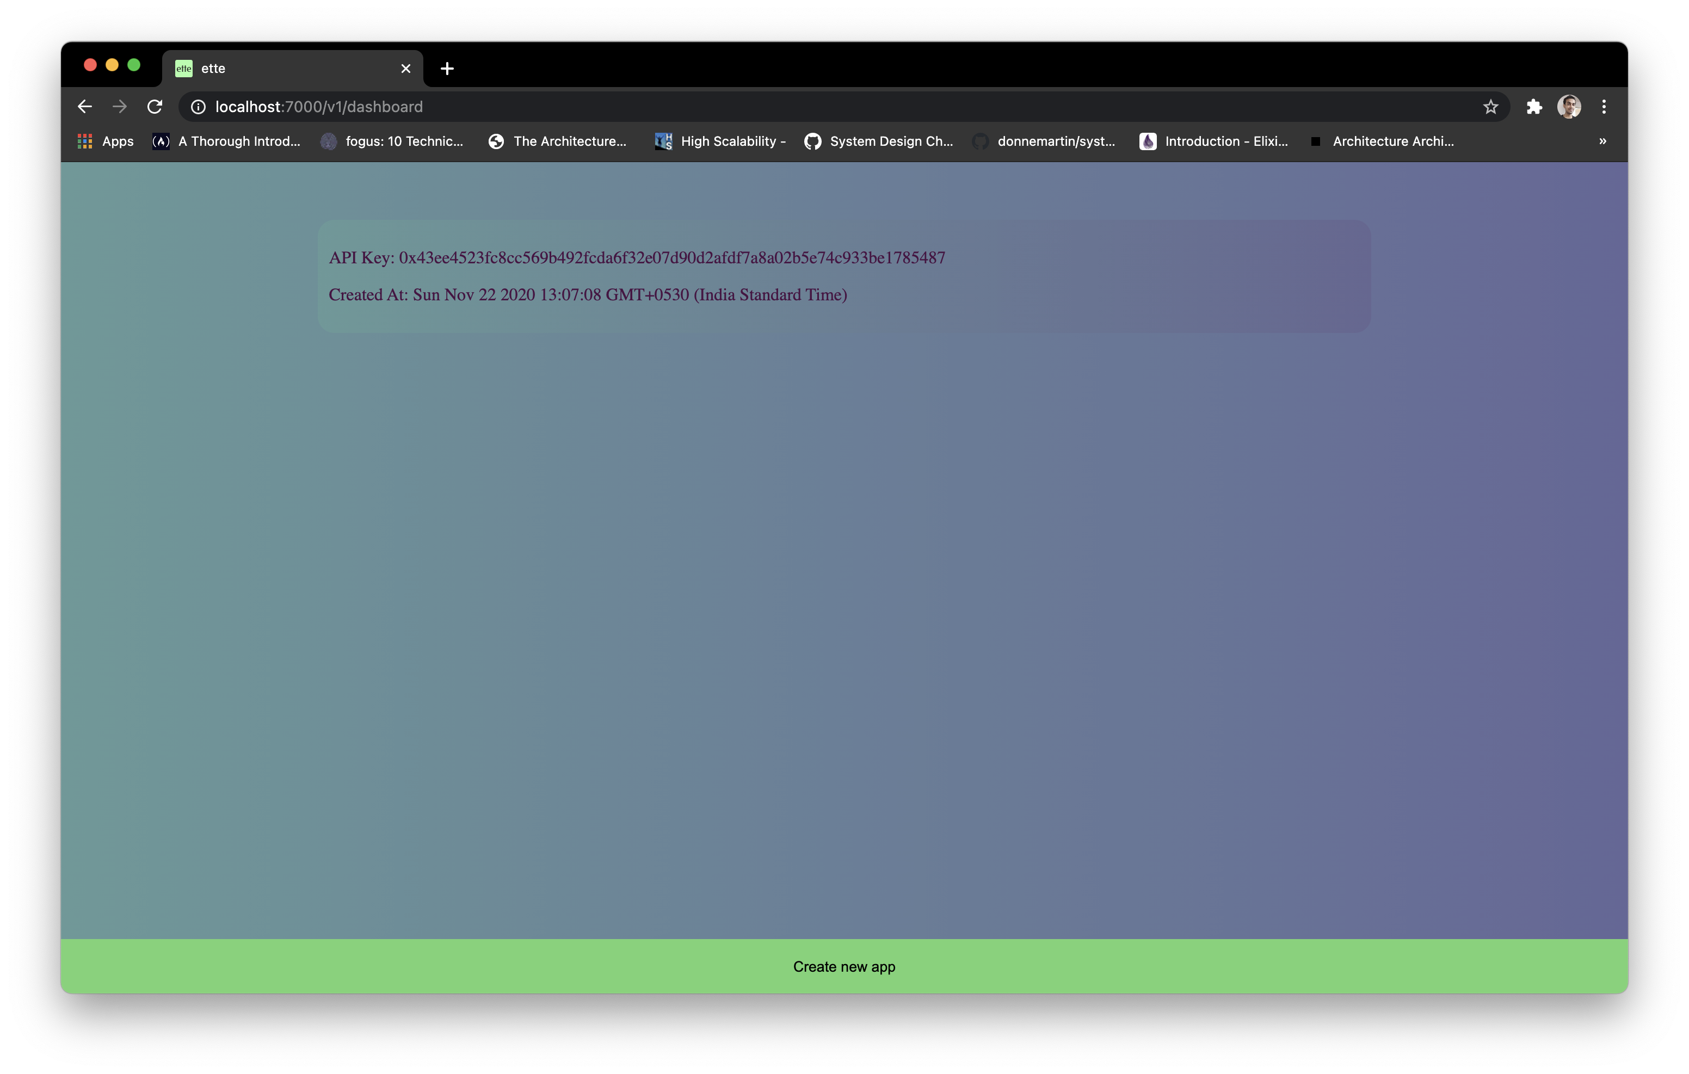Screen dimensions: 1689x1074
Task: Open the Chrome profile avatar
Action: (1569, 107)
